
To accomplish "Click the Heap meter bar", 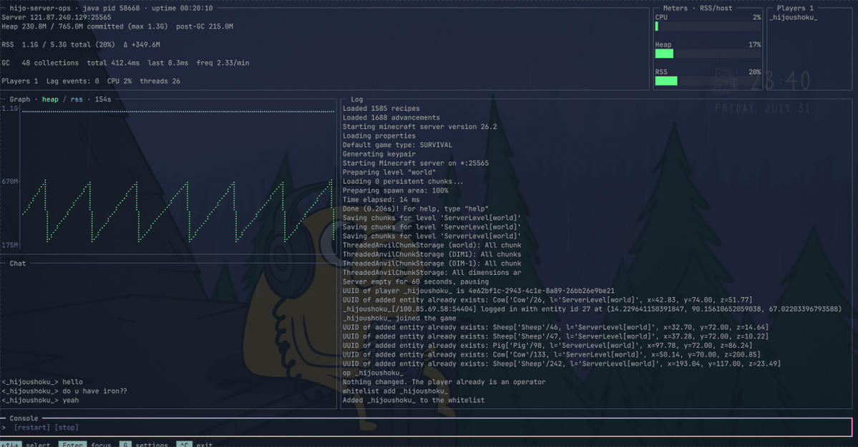I will point(708,54).
